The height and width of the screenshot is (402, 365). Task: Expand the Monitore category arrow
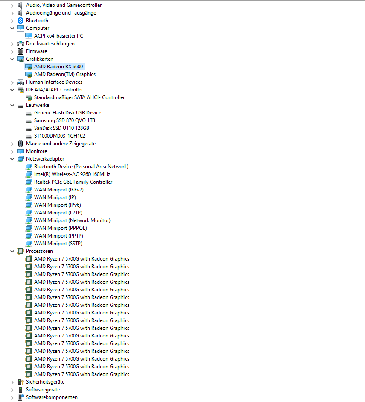[x=12, y=152]
